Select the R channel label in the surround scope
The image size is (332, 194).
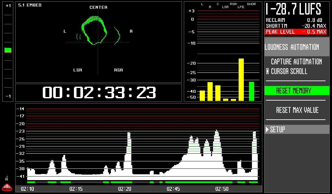(131, 31)
